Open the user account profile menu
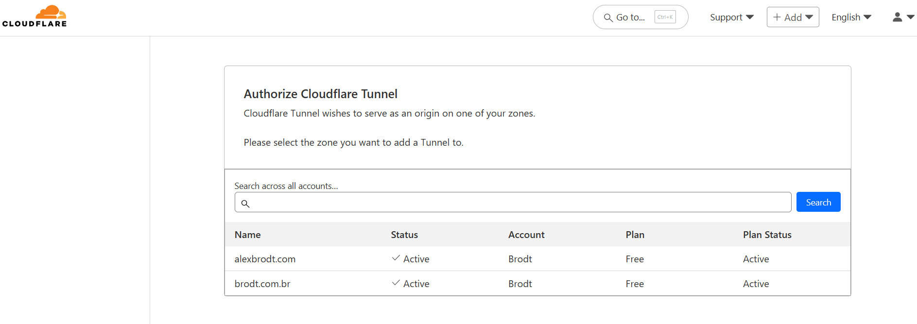The image size is (917, 324). (903, 17)
